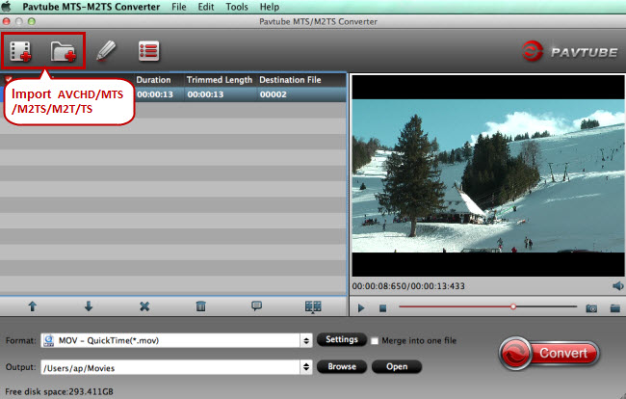Select the destination file cell 00002
The width and height of the screenshot is (626, 399).
(274, 94)
